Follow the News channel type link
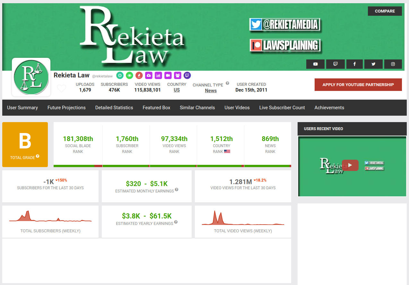This screenshot has height=285, width=409. (x=211, y=91)
